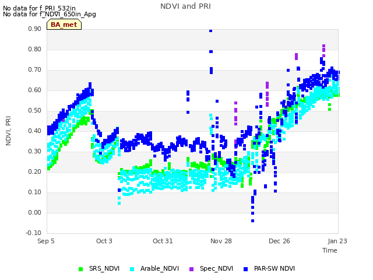Select the PAR-SW NDVI legend label
373x280 pixels.
click(275, 268)
